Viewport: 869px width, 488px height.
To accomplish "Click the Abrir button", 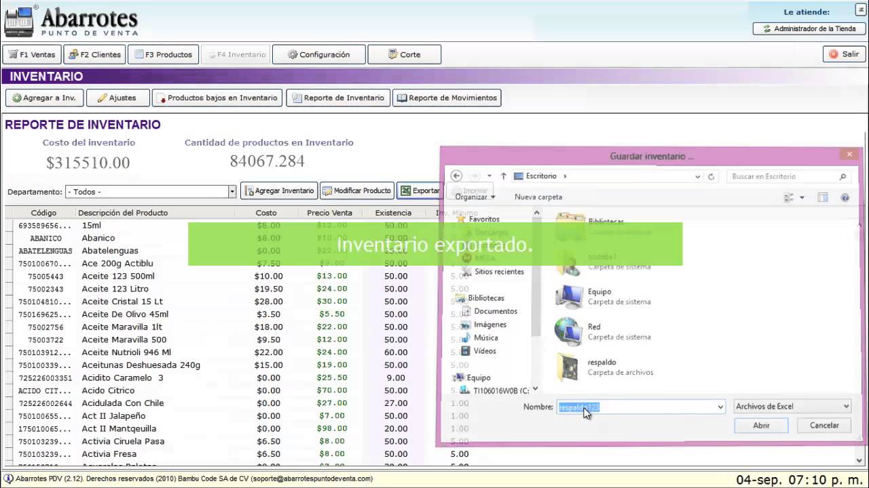I will 761,426.
